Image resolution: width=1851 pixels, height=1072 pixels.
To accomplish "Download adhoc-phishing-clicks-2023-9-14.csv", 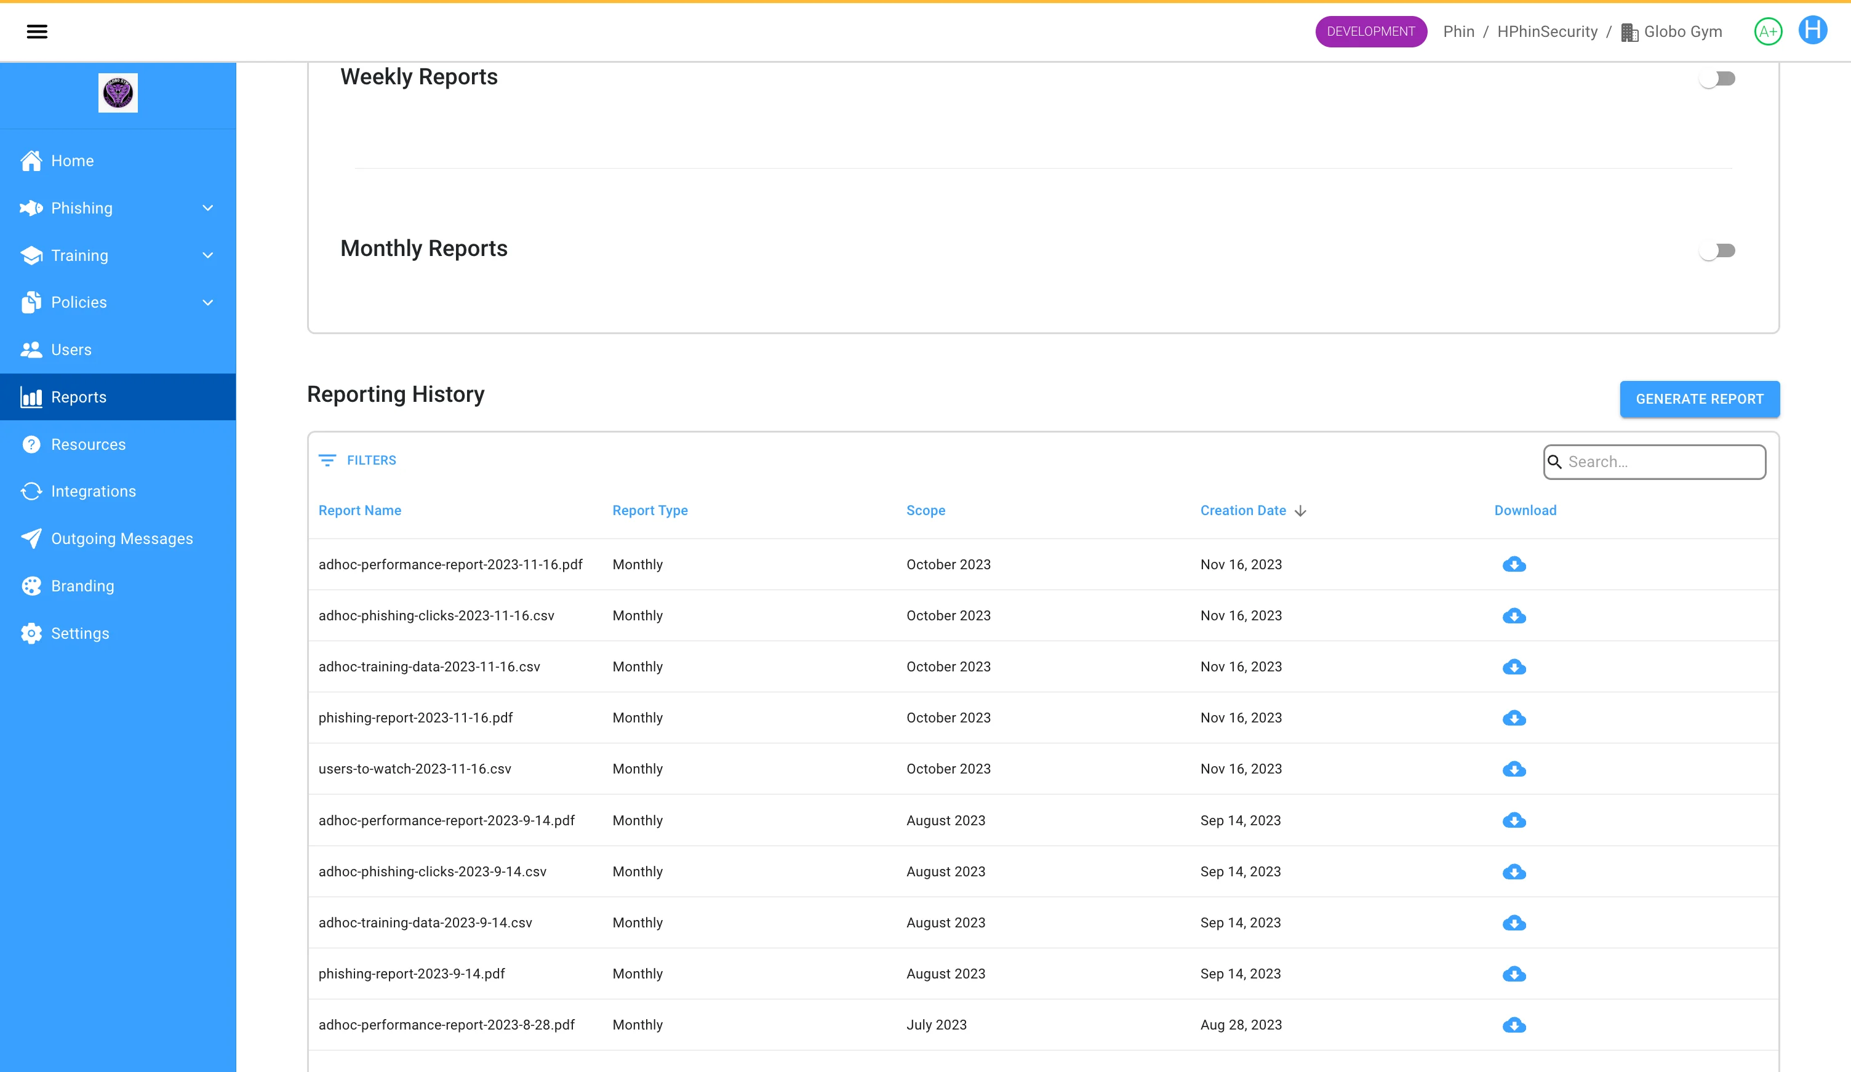I will click(x=1514, y=872).
